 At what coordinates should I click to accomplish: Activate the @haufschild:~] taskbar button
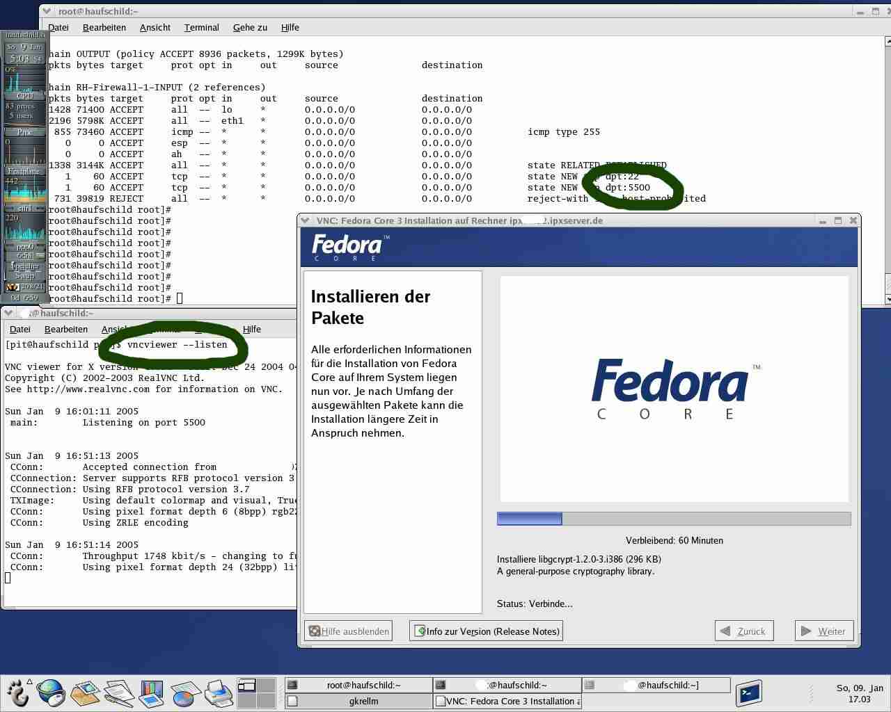(656, 685)
